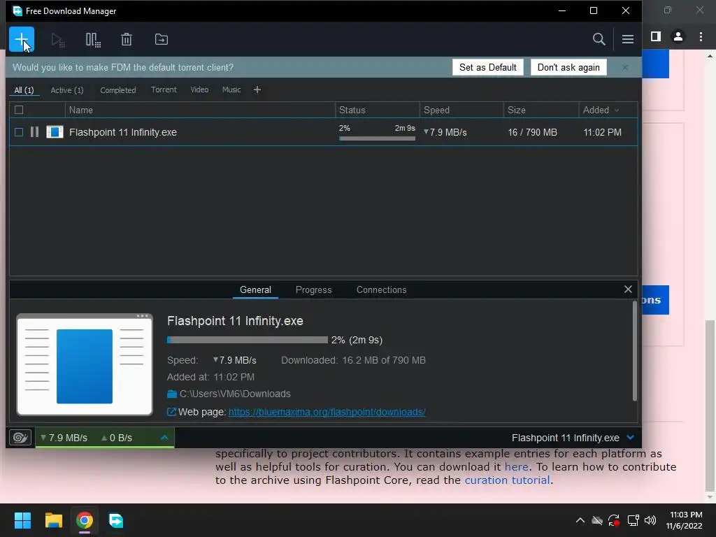Click the blue folder icon beside download path

pyautogui.click(x=172, y=394)
